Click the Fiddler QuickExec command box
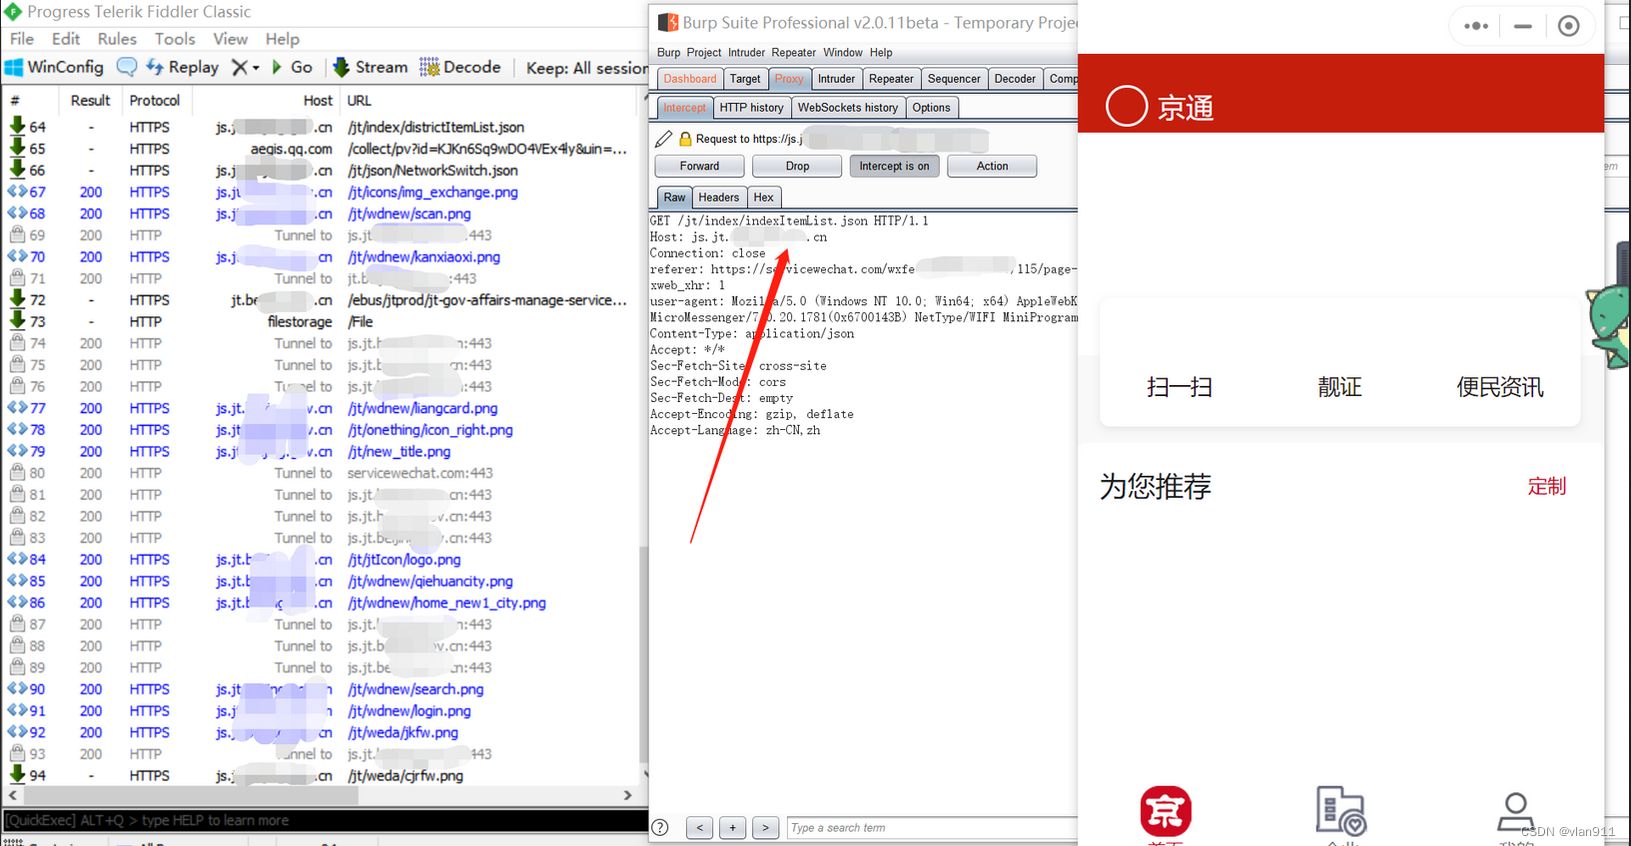This screenshot has width=1631, height=846. (x=325, y=820)
